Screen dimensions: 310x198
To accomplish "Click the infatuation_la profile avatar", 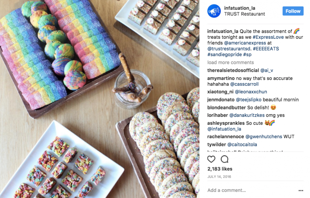I will coord(214,11).
